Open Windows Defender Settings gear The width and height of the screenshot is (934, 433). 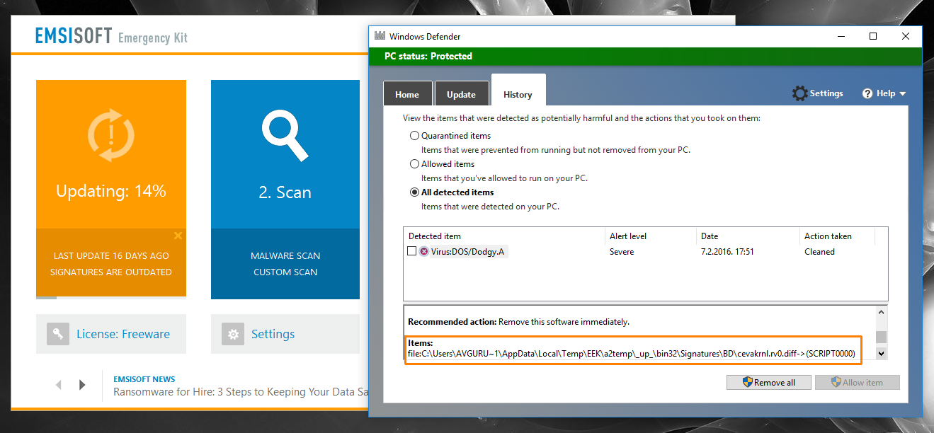click(x=799, y=93)
